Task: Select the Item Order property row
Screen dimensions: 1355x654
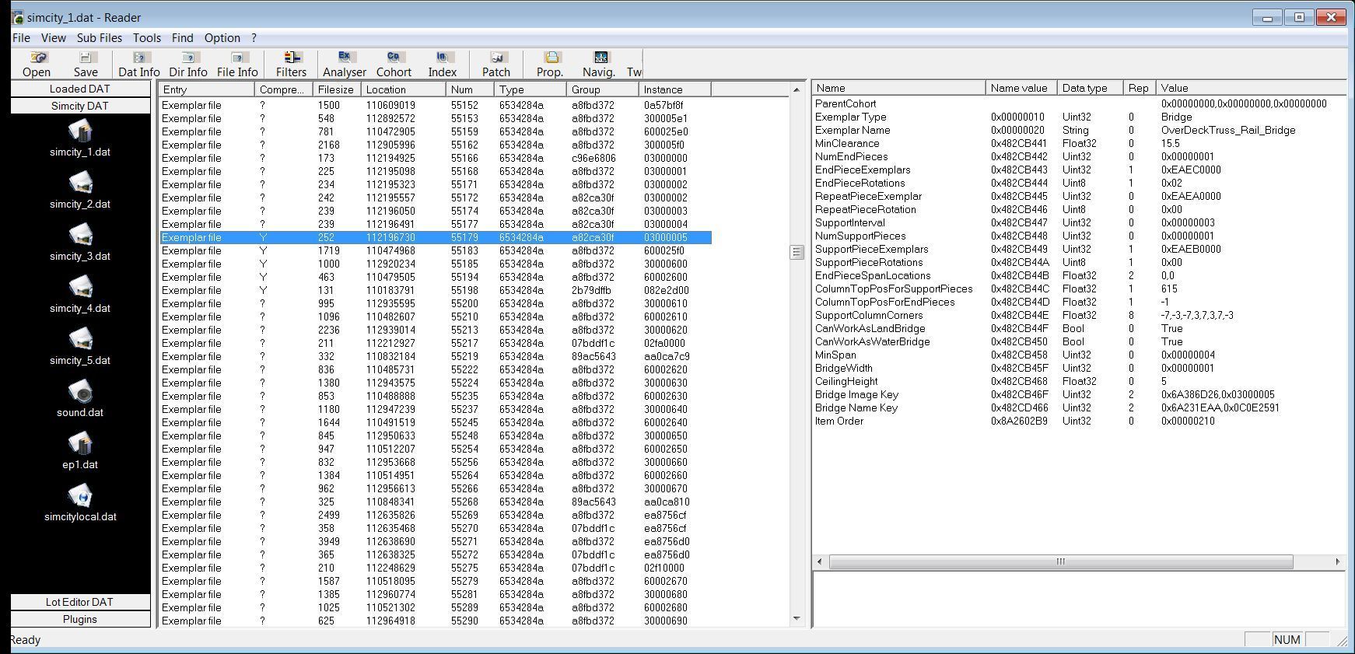Action: [1080, 421]
